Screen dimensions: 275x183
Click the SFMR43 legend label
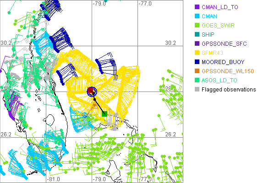214,53
